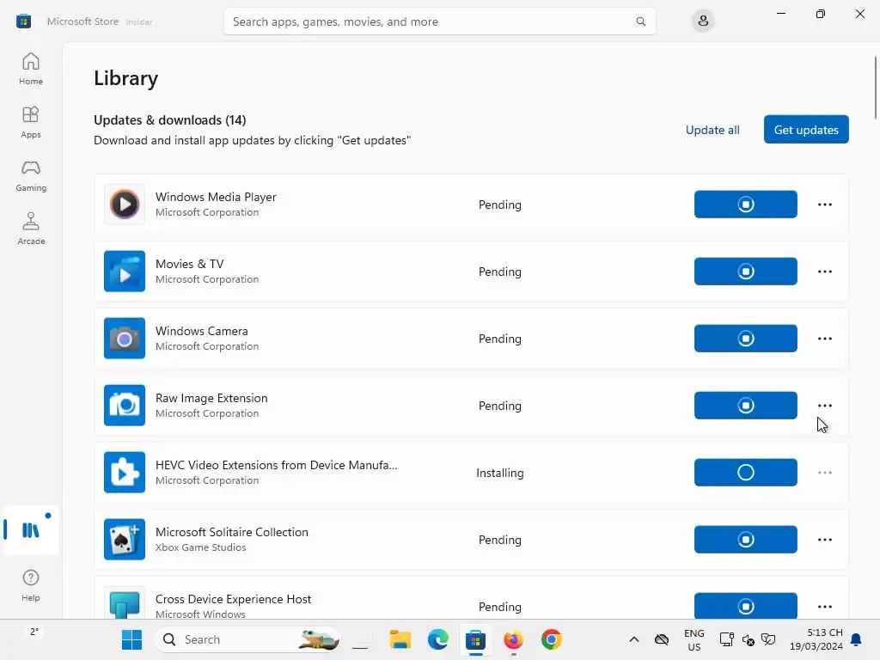Open Help from the sidebar

click(x=31, y=585)
